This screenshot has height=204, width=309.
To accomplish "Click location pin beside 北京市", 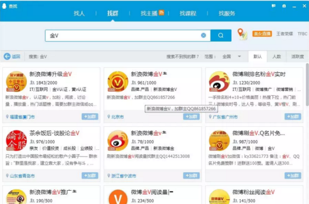I will [109, 117].
